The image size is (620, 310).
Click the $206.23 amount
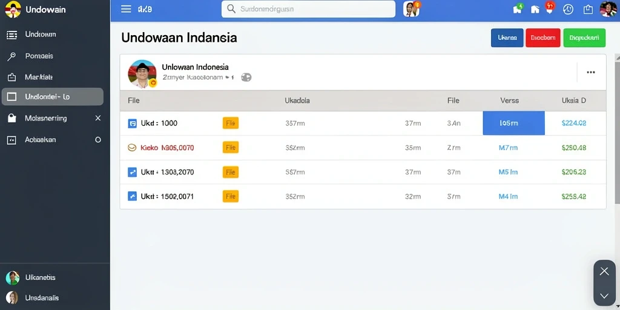574,172
